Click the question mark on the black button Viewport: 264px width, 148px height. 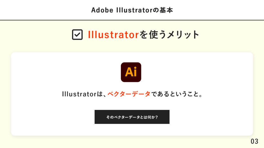point(156,117)
